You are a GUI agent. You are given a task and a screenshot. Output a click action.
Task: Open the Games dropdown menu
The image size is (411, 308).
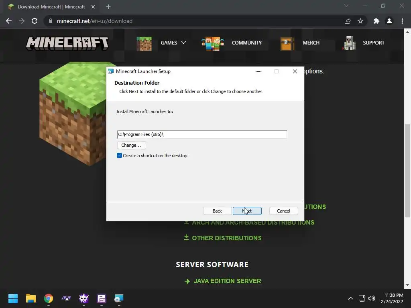tap(173, 43)
